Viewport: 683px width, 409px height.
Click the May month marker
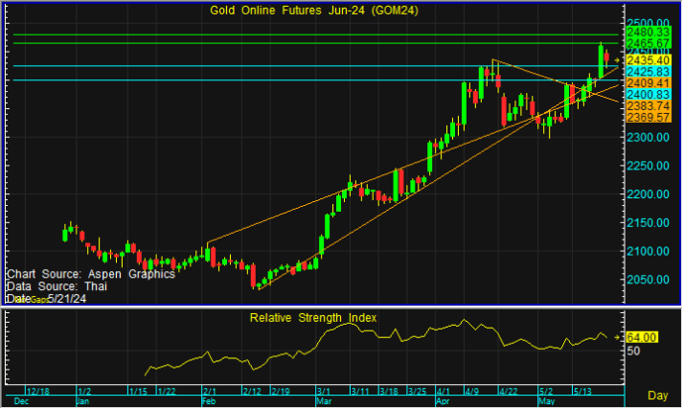click(x=546, y=401)
